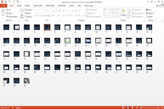Expand the Section dropdown
Screen dimensions: 164x109
point(29,17)
